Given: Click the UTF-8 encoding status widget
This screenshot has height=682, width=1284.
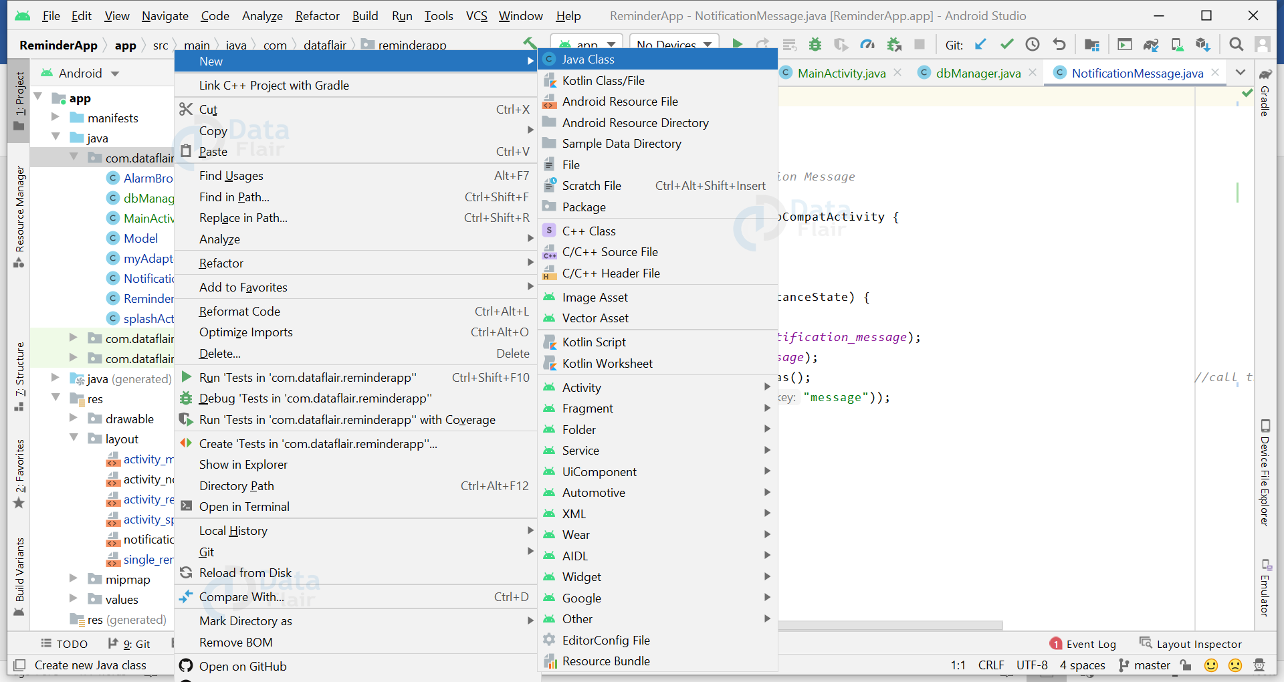Looking at the screenshot, I should pyautogui.click(x=1032, y=665).
